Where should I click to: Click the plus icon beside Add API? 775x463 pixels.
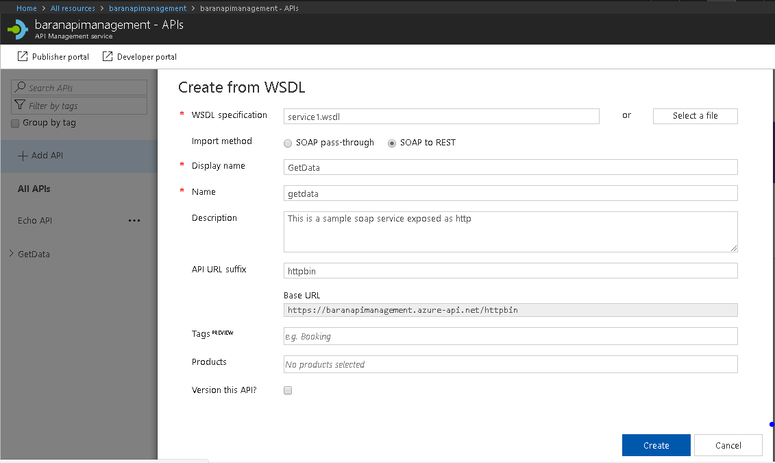click(23, 156)
